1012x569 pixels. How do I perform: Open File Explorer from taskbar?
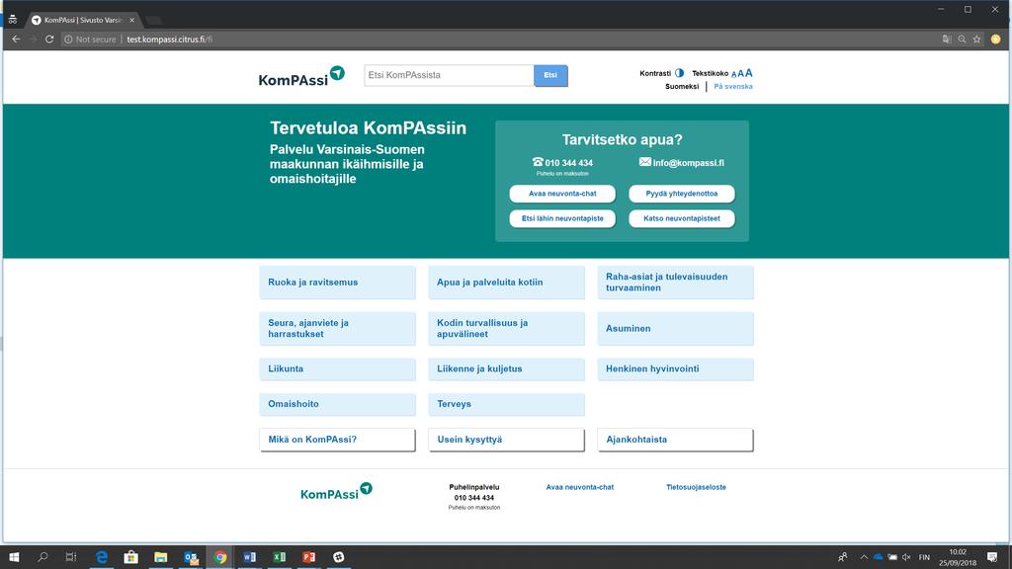coord(161,557)
